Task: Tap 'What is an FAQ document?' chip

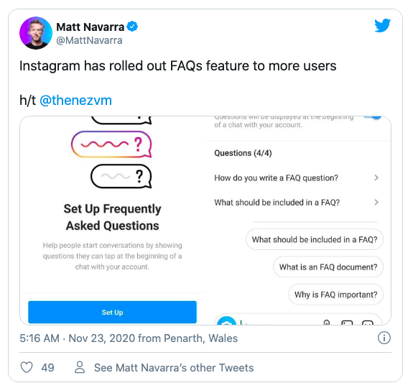Action: click(x=328, y=267)
